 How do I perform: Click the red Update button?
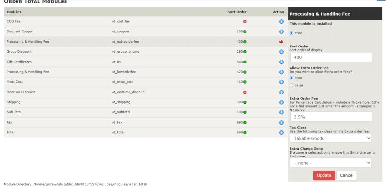click(x=324, y=175)
